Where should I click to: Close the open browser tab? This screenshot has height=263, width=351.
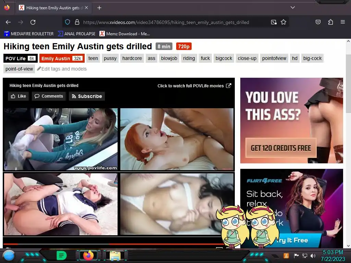click(86, 8)
